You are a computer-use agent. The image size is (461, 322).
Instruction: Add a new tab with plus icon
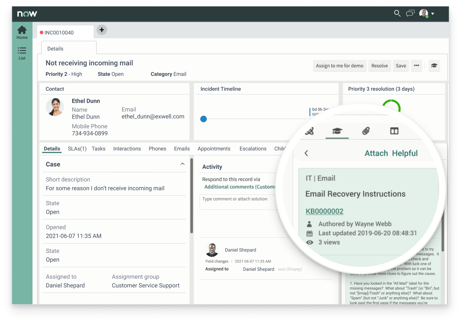click(102, 30)
